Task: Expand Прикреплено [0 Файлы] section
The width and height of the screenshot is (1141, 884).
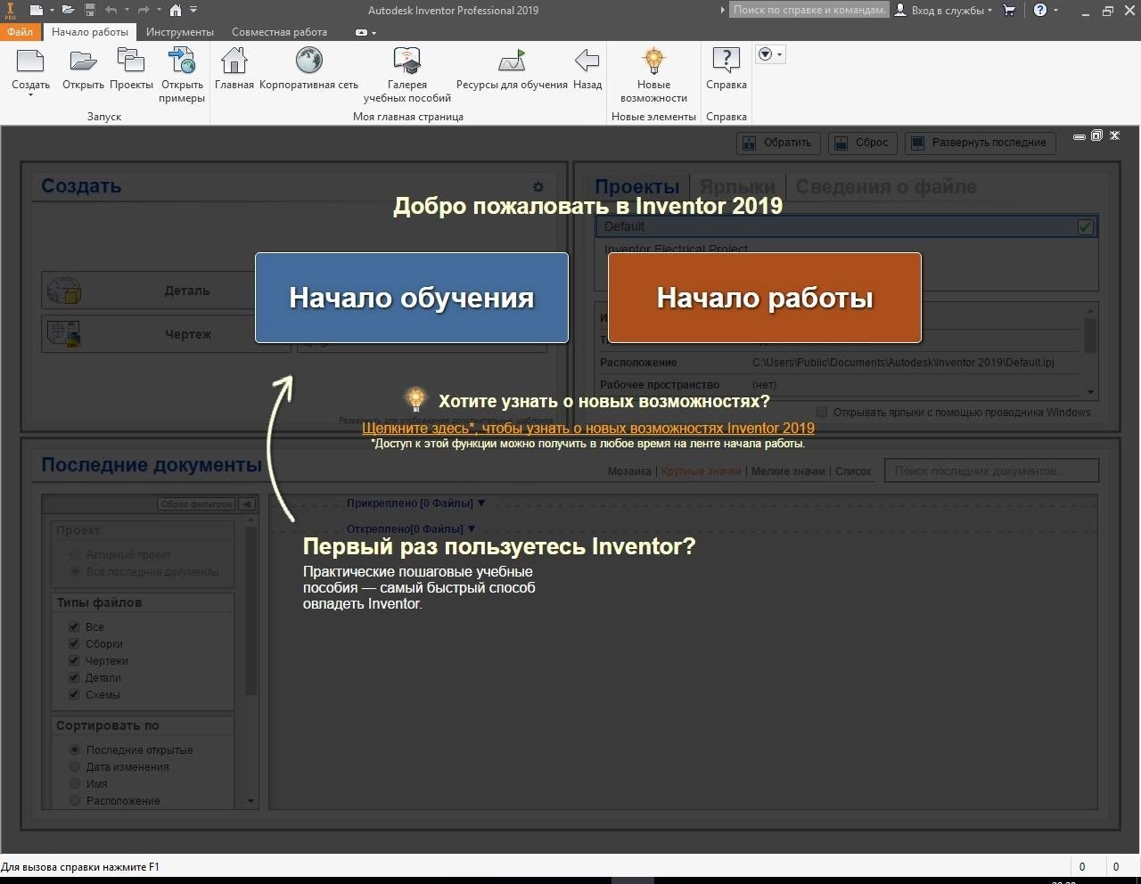Action: 481,503
